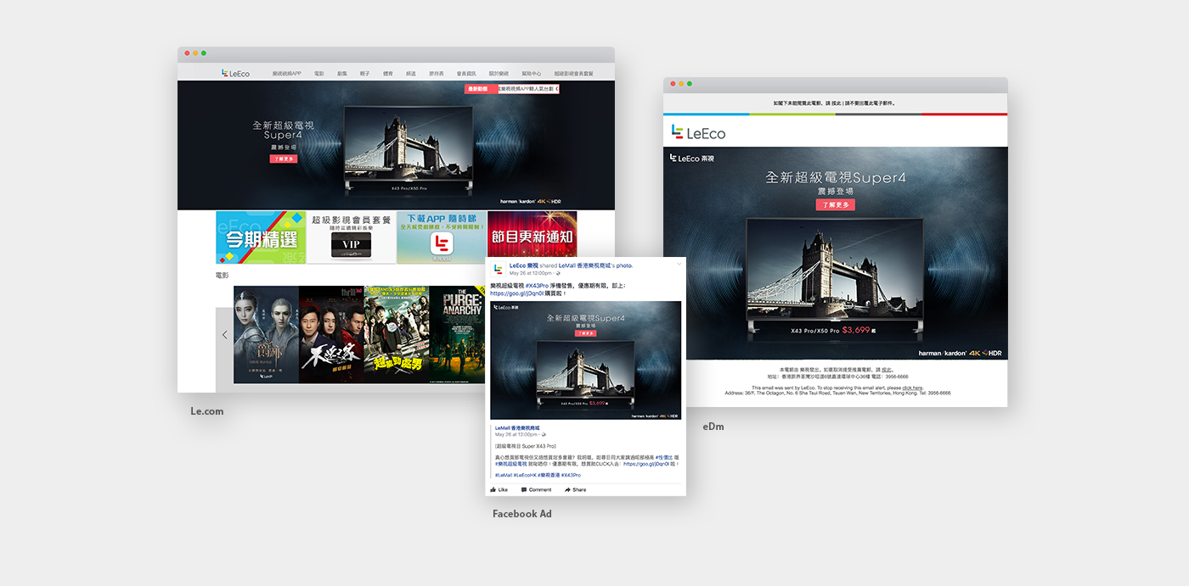Expand the Facebook post options chevron
This screenshot has width=1189, height=586.
(x=679, y=265)
